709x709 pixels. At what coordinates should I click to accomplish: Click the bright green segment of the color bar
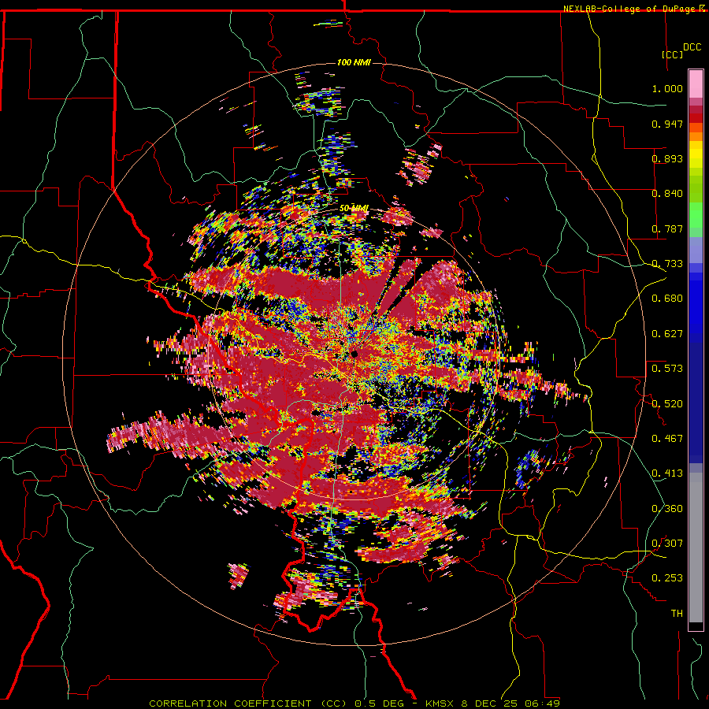tap(696, 215)
